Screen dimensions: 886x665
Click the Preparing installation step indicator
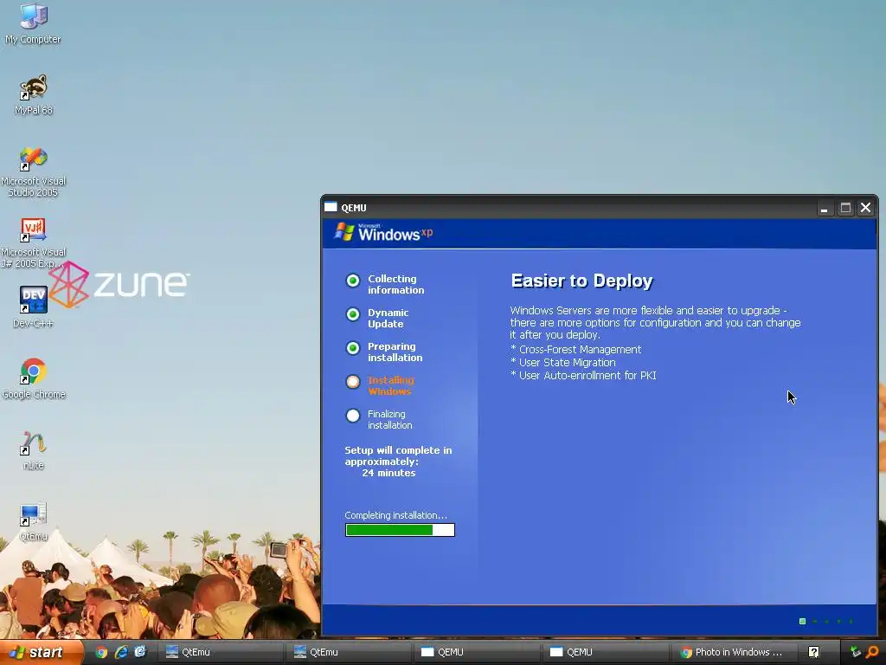353,348
